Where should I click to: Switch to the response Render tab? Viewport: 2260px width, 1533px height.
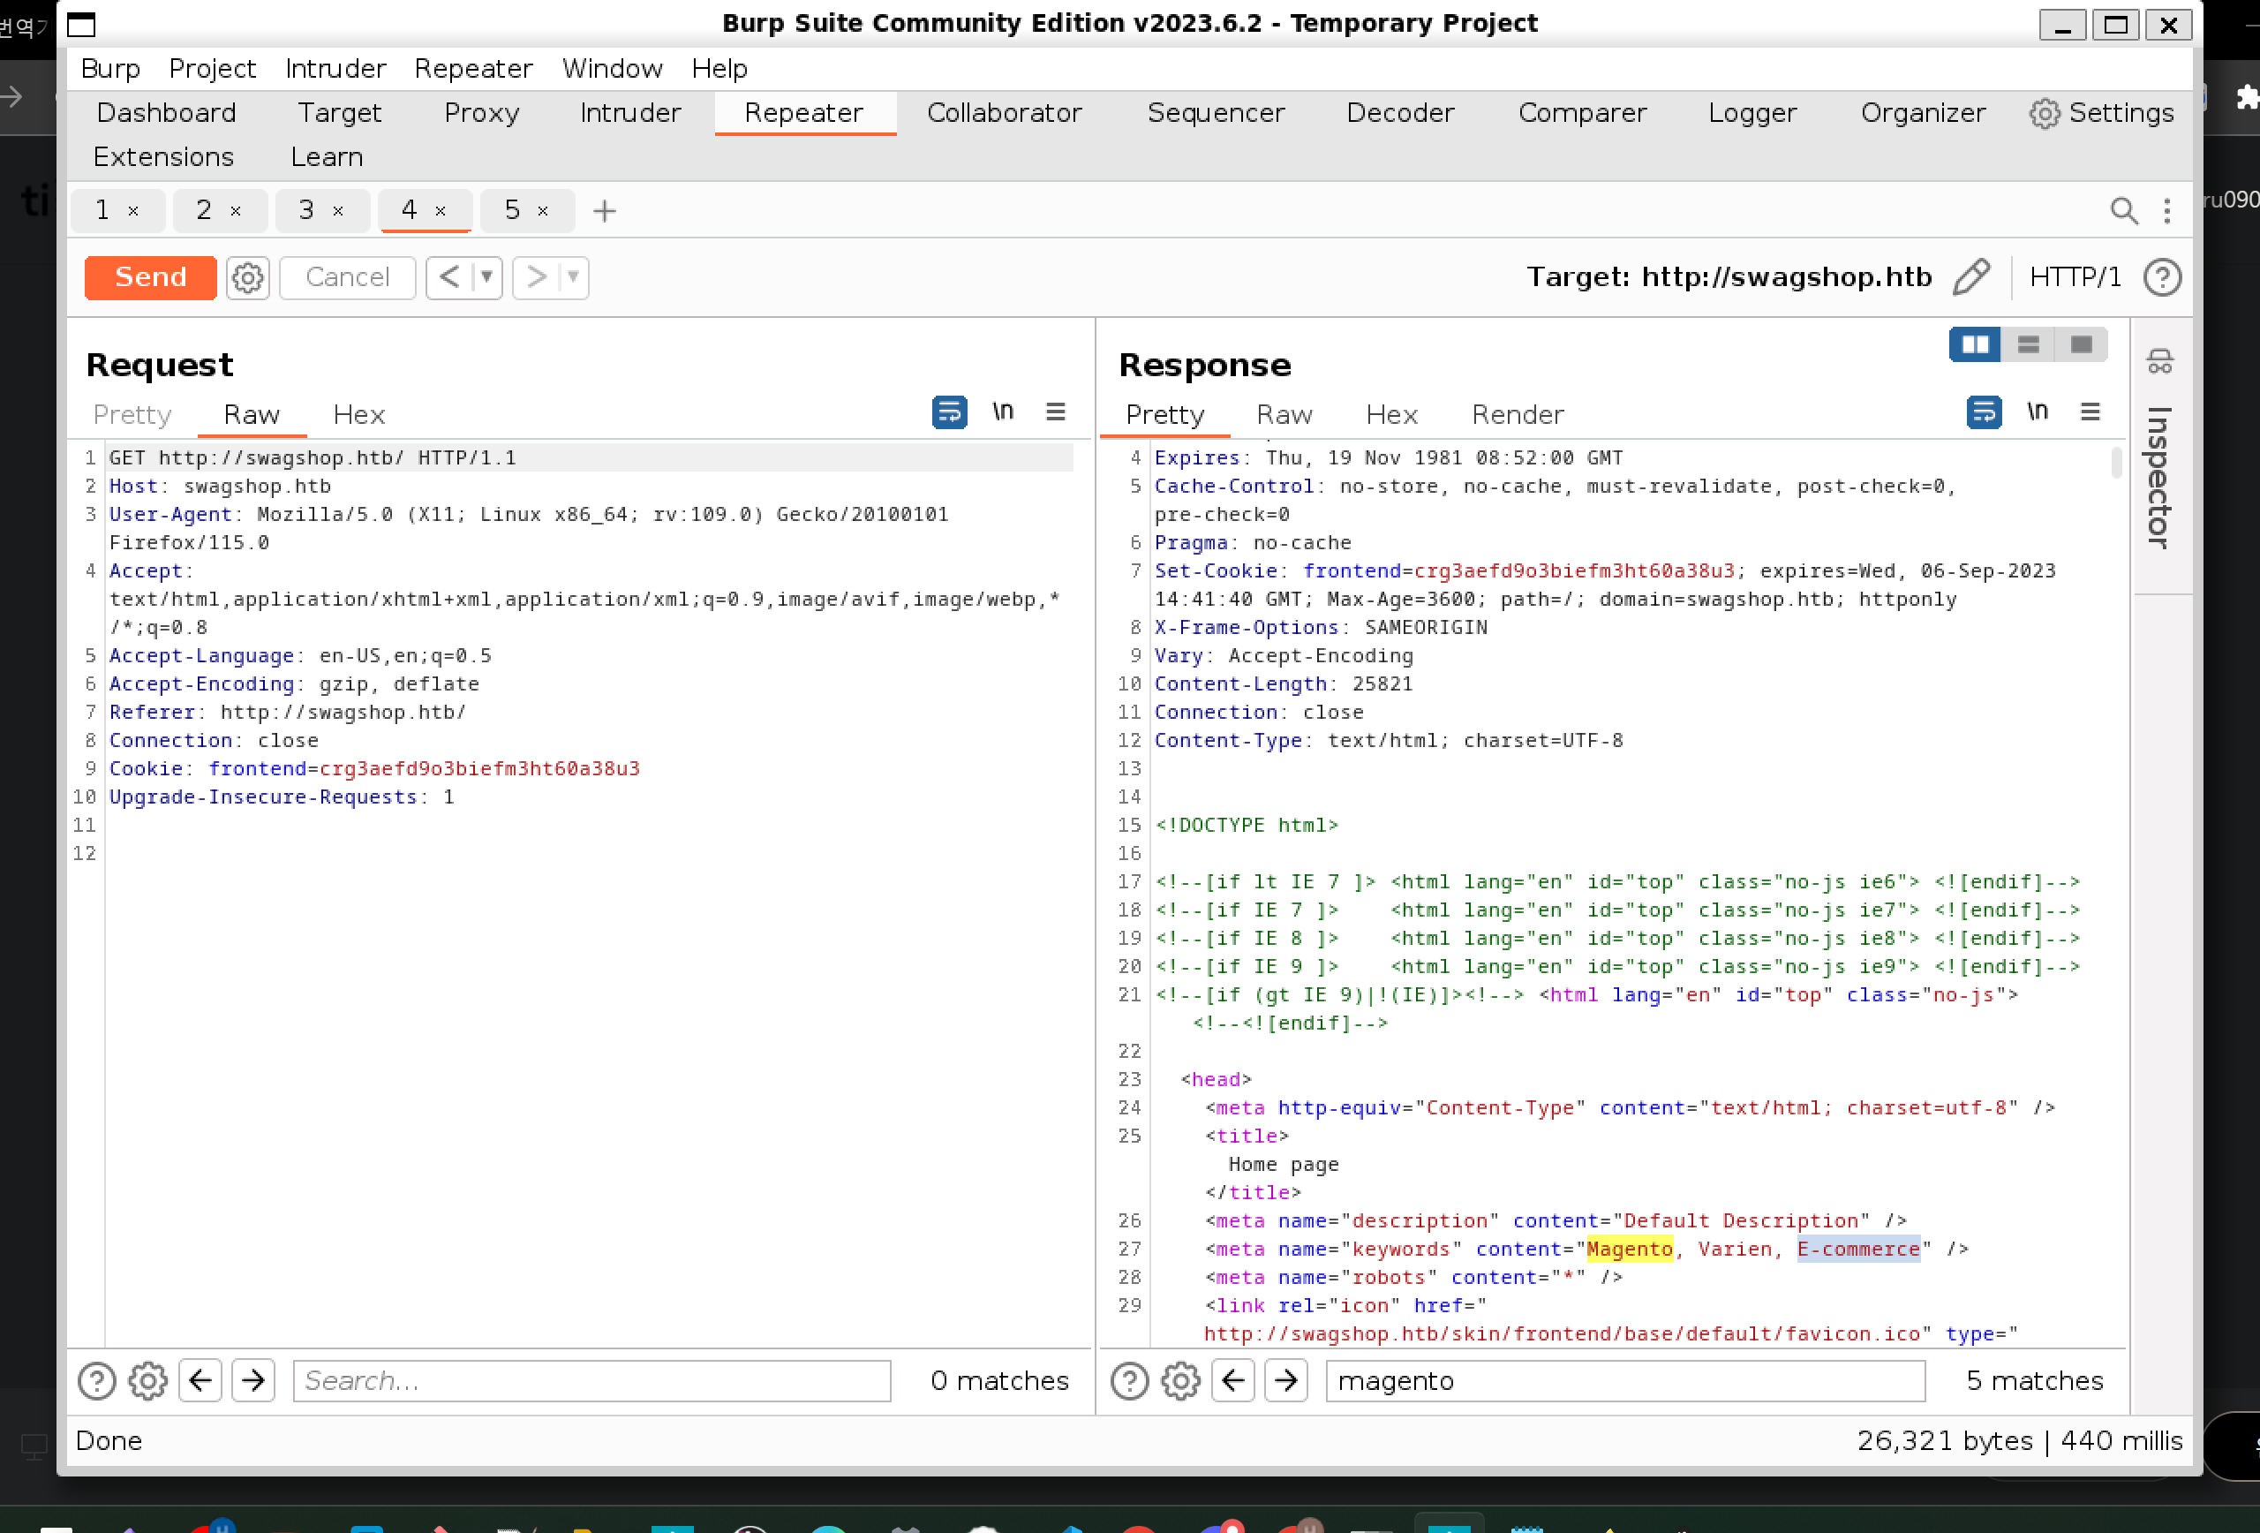click(x=1517, y=414)
